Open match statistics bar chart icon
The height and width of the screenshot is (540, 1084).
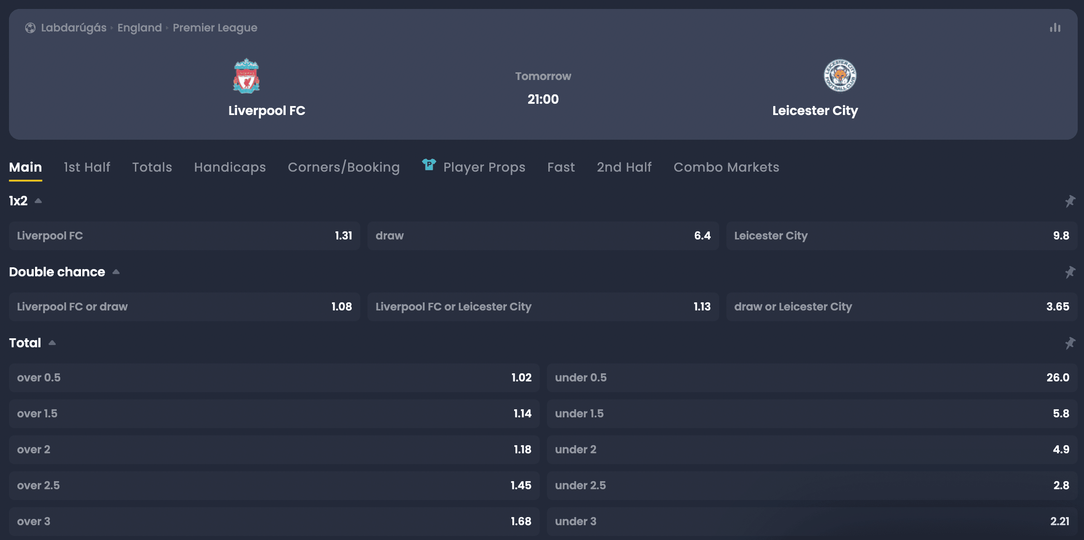pos(1055,28)
